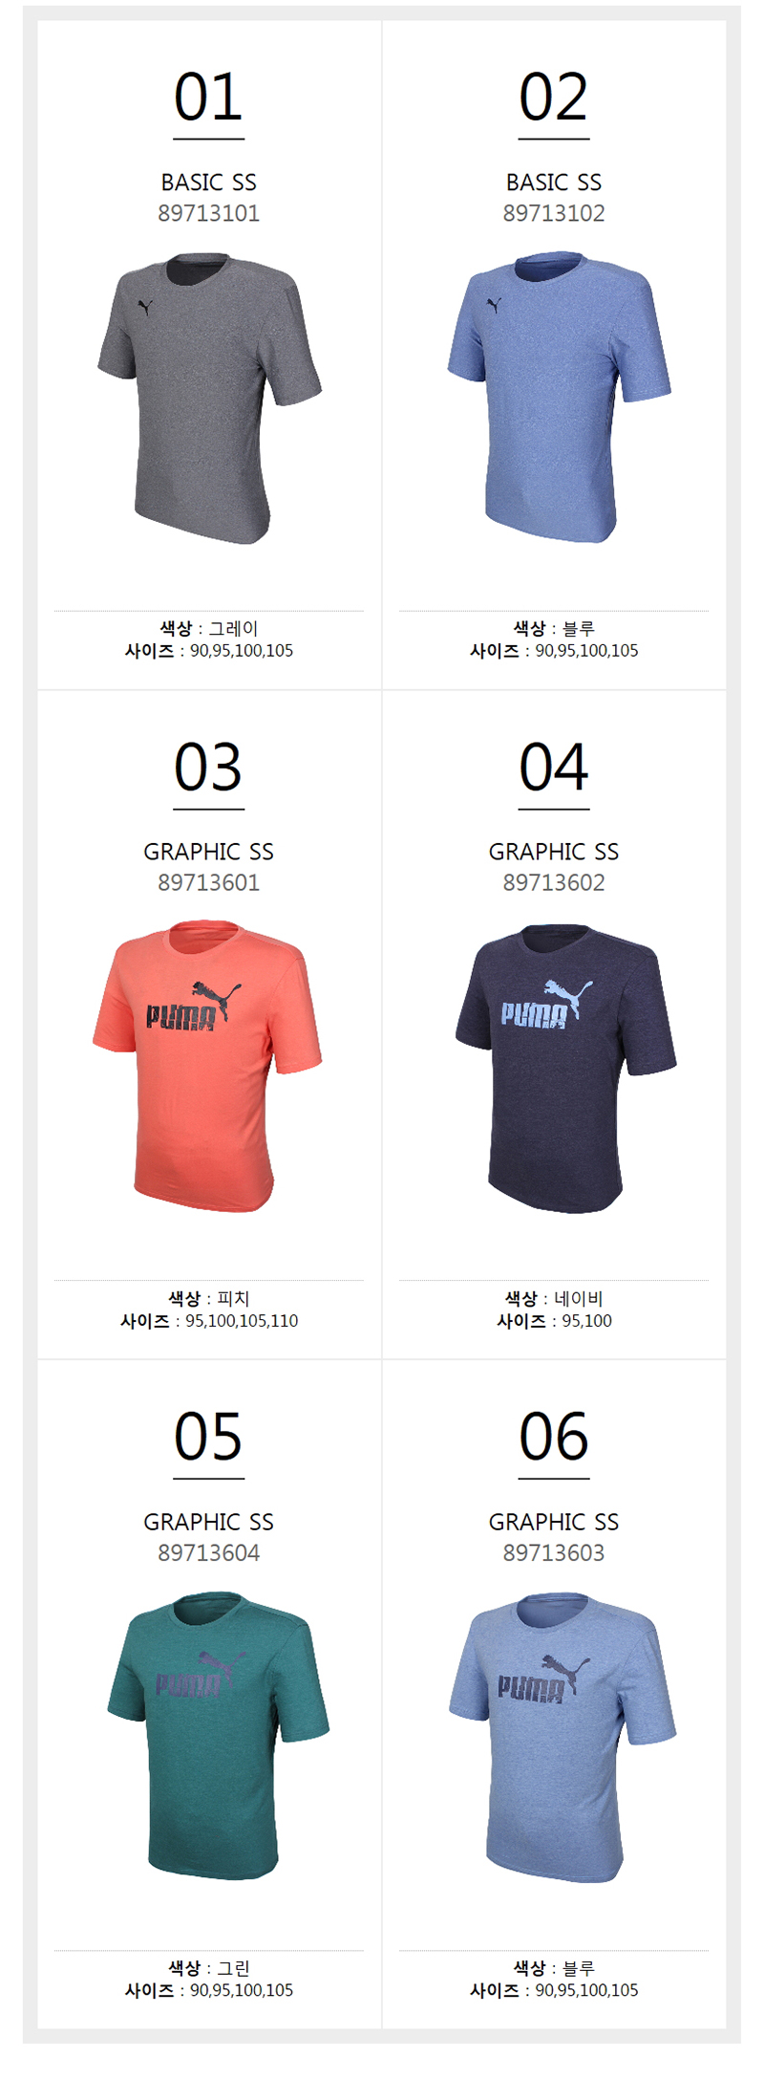Click the gray BASIC SS t-shirt image
764x2079 pixels.
(209, 399)
